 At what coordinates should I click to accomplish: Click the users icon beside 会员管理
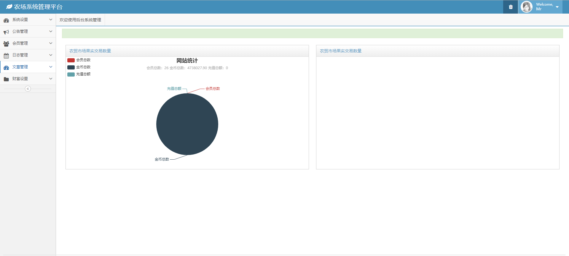tap(6, 44)
